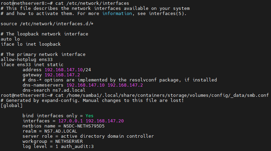Click the 'allow-hotplug ens33' line
The width and height of the screenshot is (271, 151).
27,60
